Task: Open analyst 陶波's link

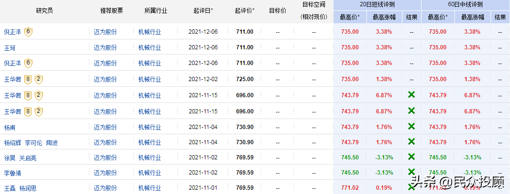Action: pyautogui.click(x=52, y=143)
